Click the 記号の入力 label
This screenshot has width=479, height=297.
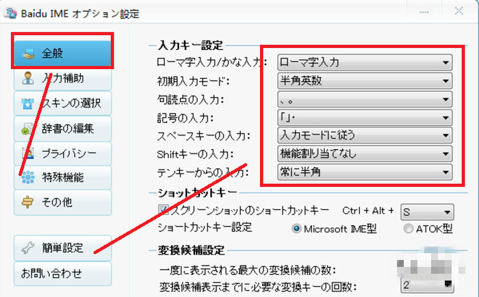click(x=185, y=118)
